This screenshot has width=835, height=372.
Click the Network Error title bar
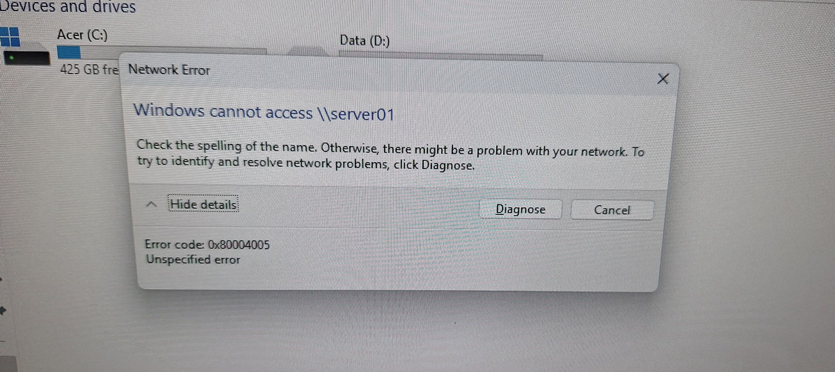coord(390,70)
